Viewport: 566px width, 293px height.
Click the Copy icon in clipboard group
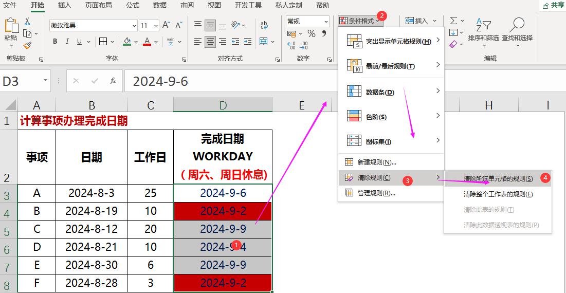27,33
